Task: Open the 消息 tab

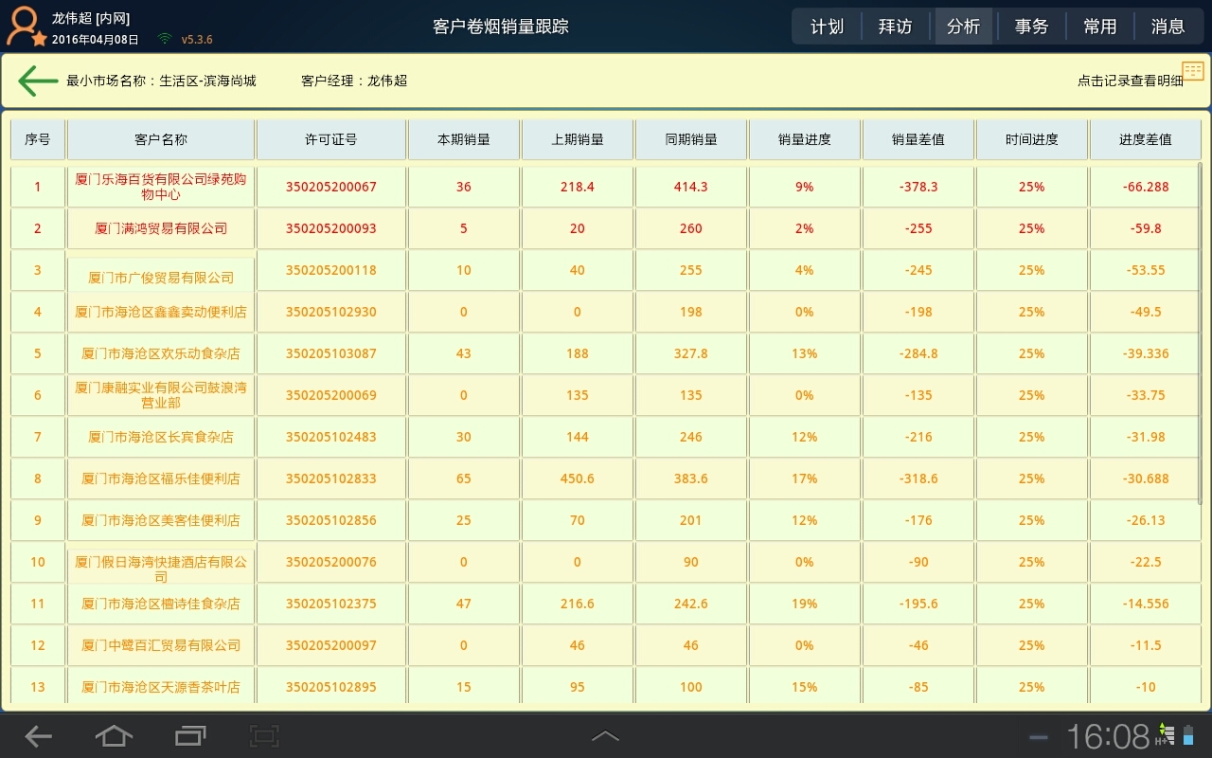Action: point(1167,27)
